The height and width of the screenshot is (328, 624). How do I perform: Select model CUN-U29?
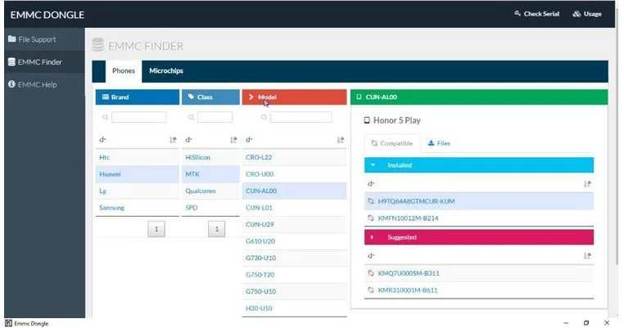[x=294, y=224]
